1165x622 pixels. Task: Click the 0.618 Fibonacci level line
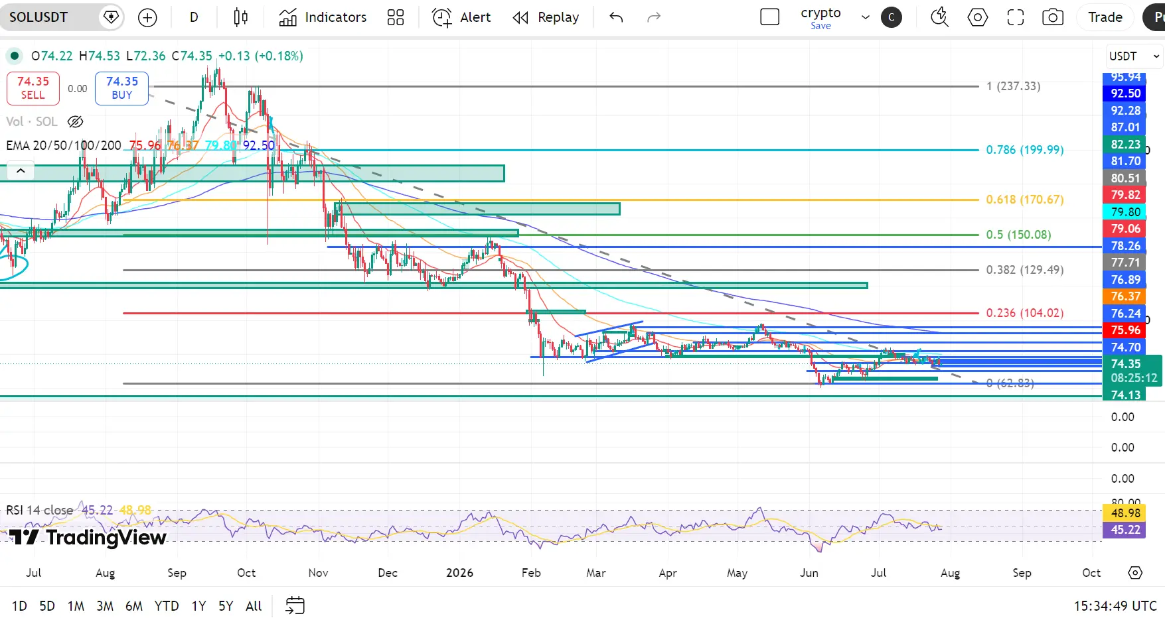click(x=551, y=200)
